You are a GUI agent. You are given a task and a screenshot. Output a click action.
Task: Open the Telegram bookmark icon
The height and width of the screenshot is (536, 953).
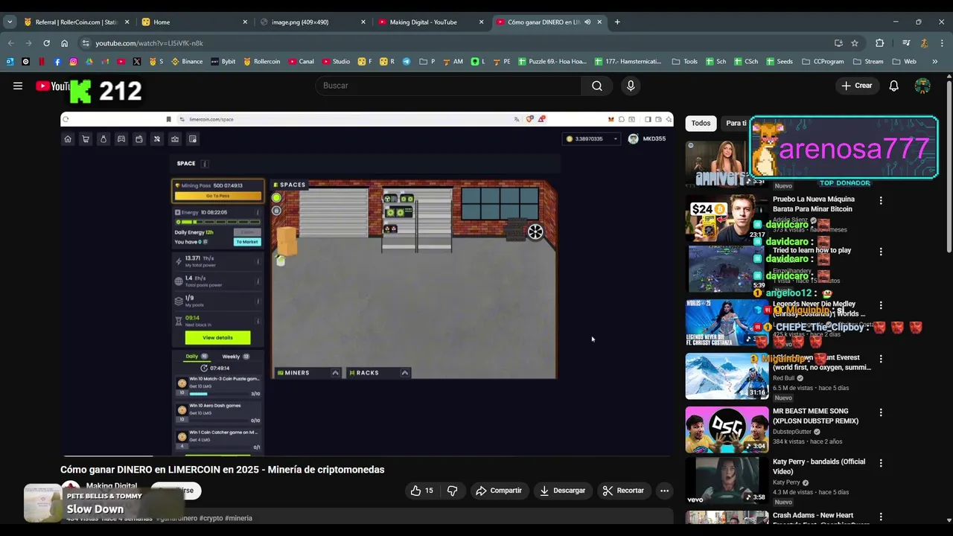[407, 62]
